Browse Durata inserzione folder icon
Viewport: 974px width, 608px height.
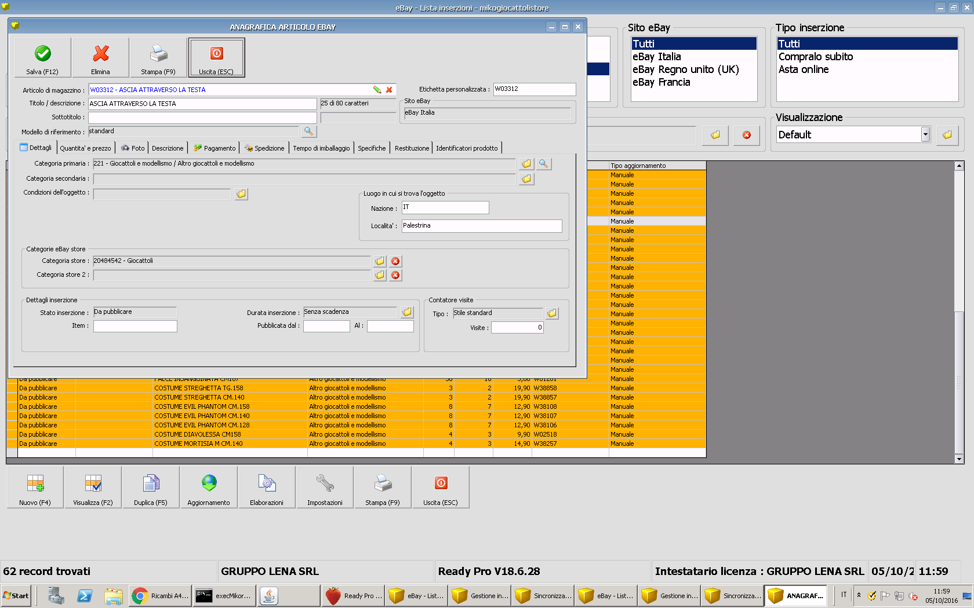408,312
